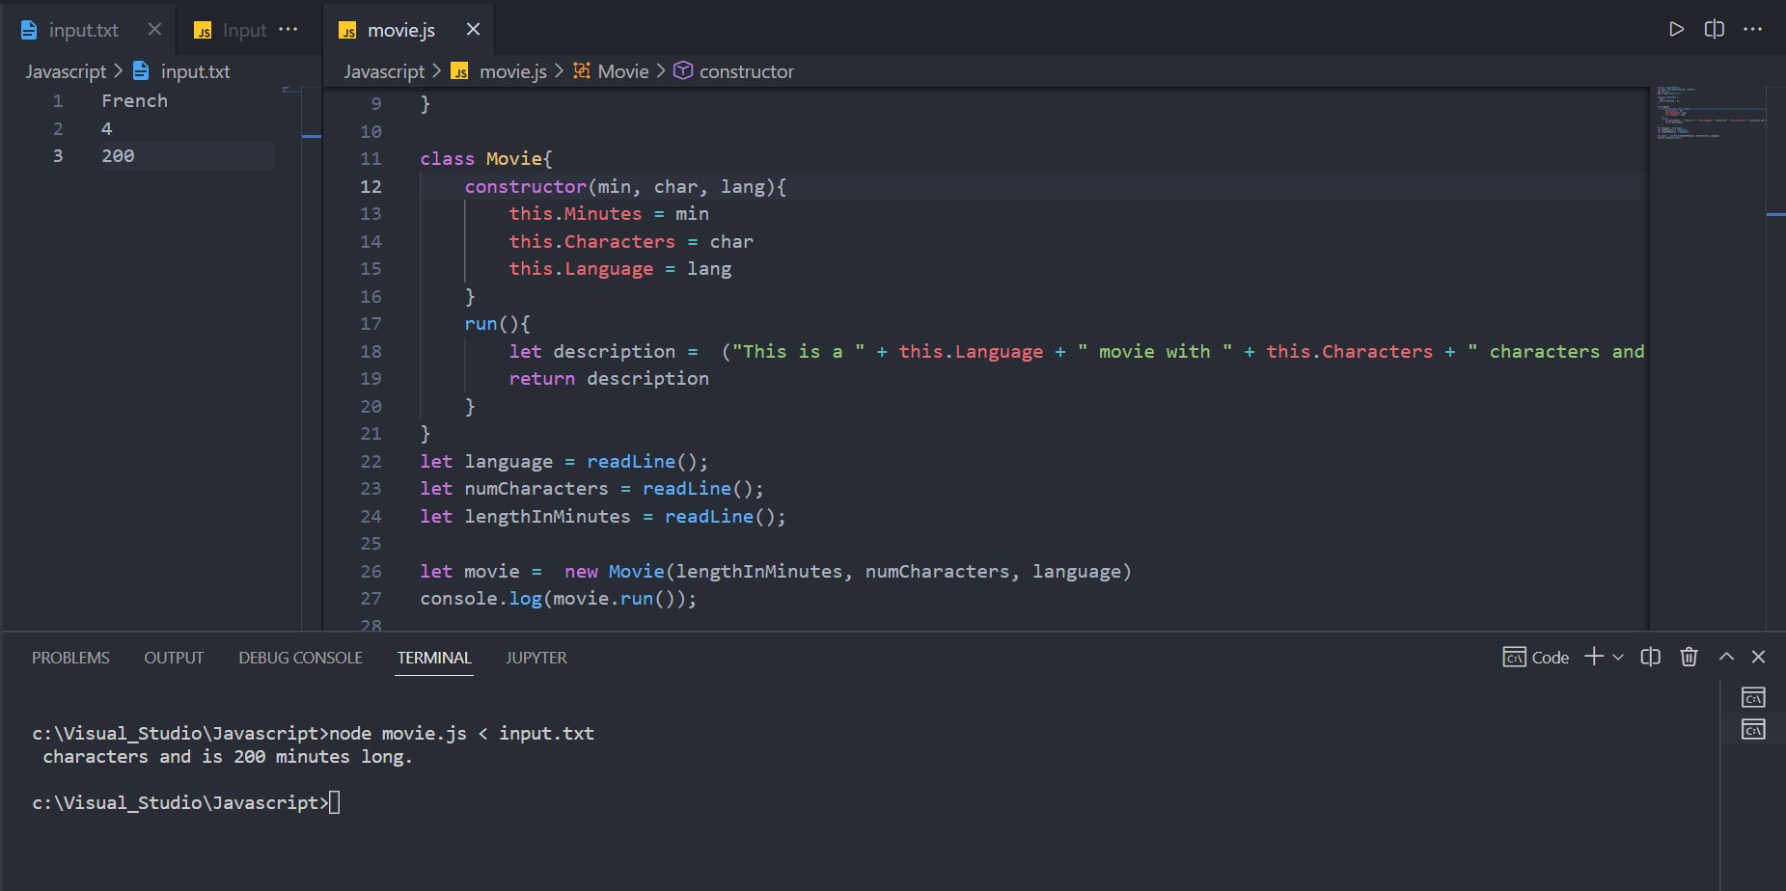Select the constructor symbol in the breadcrumb
Viewport: 1786px width, 891px height.
pos(746,70)
